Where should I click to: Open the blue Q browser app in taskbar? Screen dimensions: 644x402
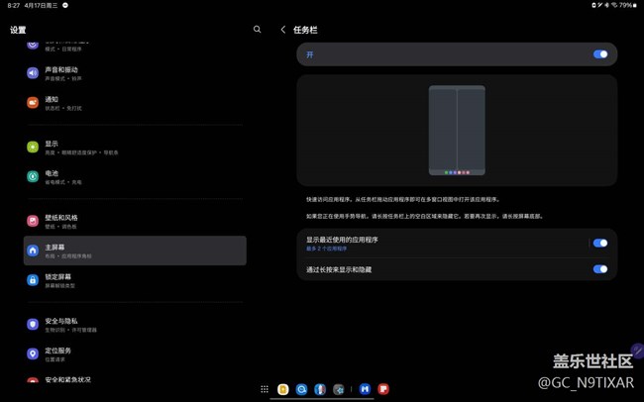tap(301, 389)
